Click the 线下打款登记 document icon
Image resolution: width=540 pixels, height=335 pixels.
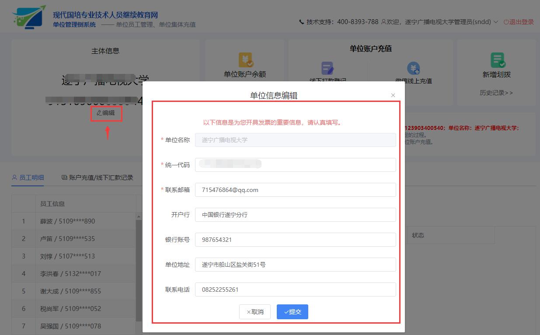(327, 68)
